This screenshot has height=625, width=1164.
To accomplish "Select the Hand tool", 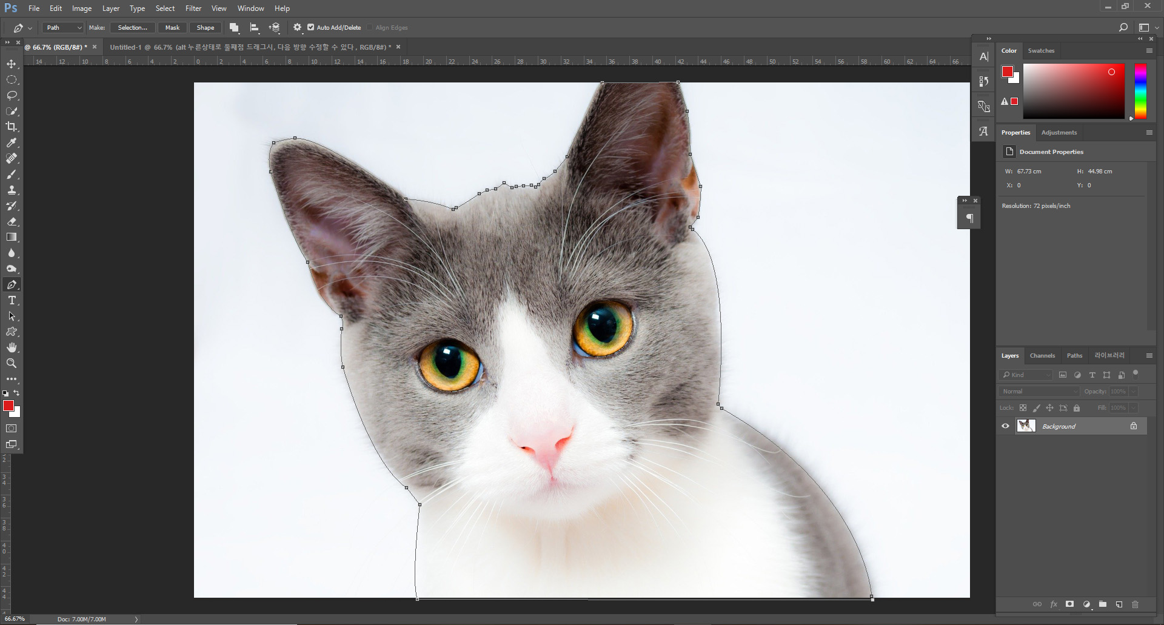I will 12,347.
